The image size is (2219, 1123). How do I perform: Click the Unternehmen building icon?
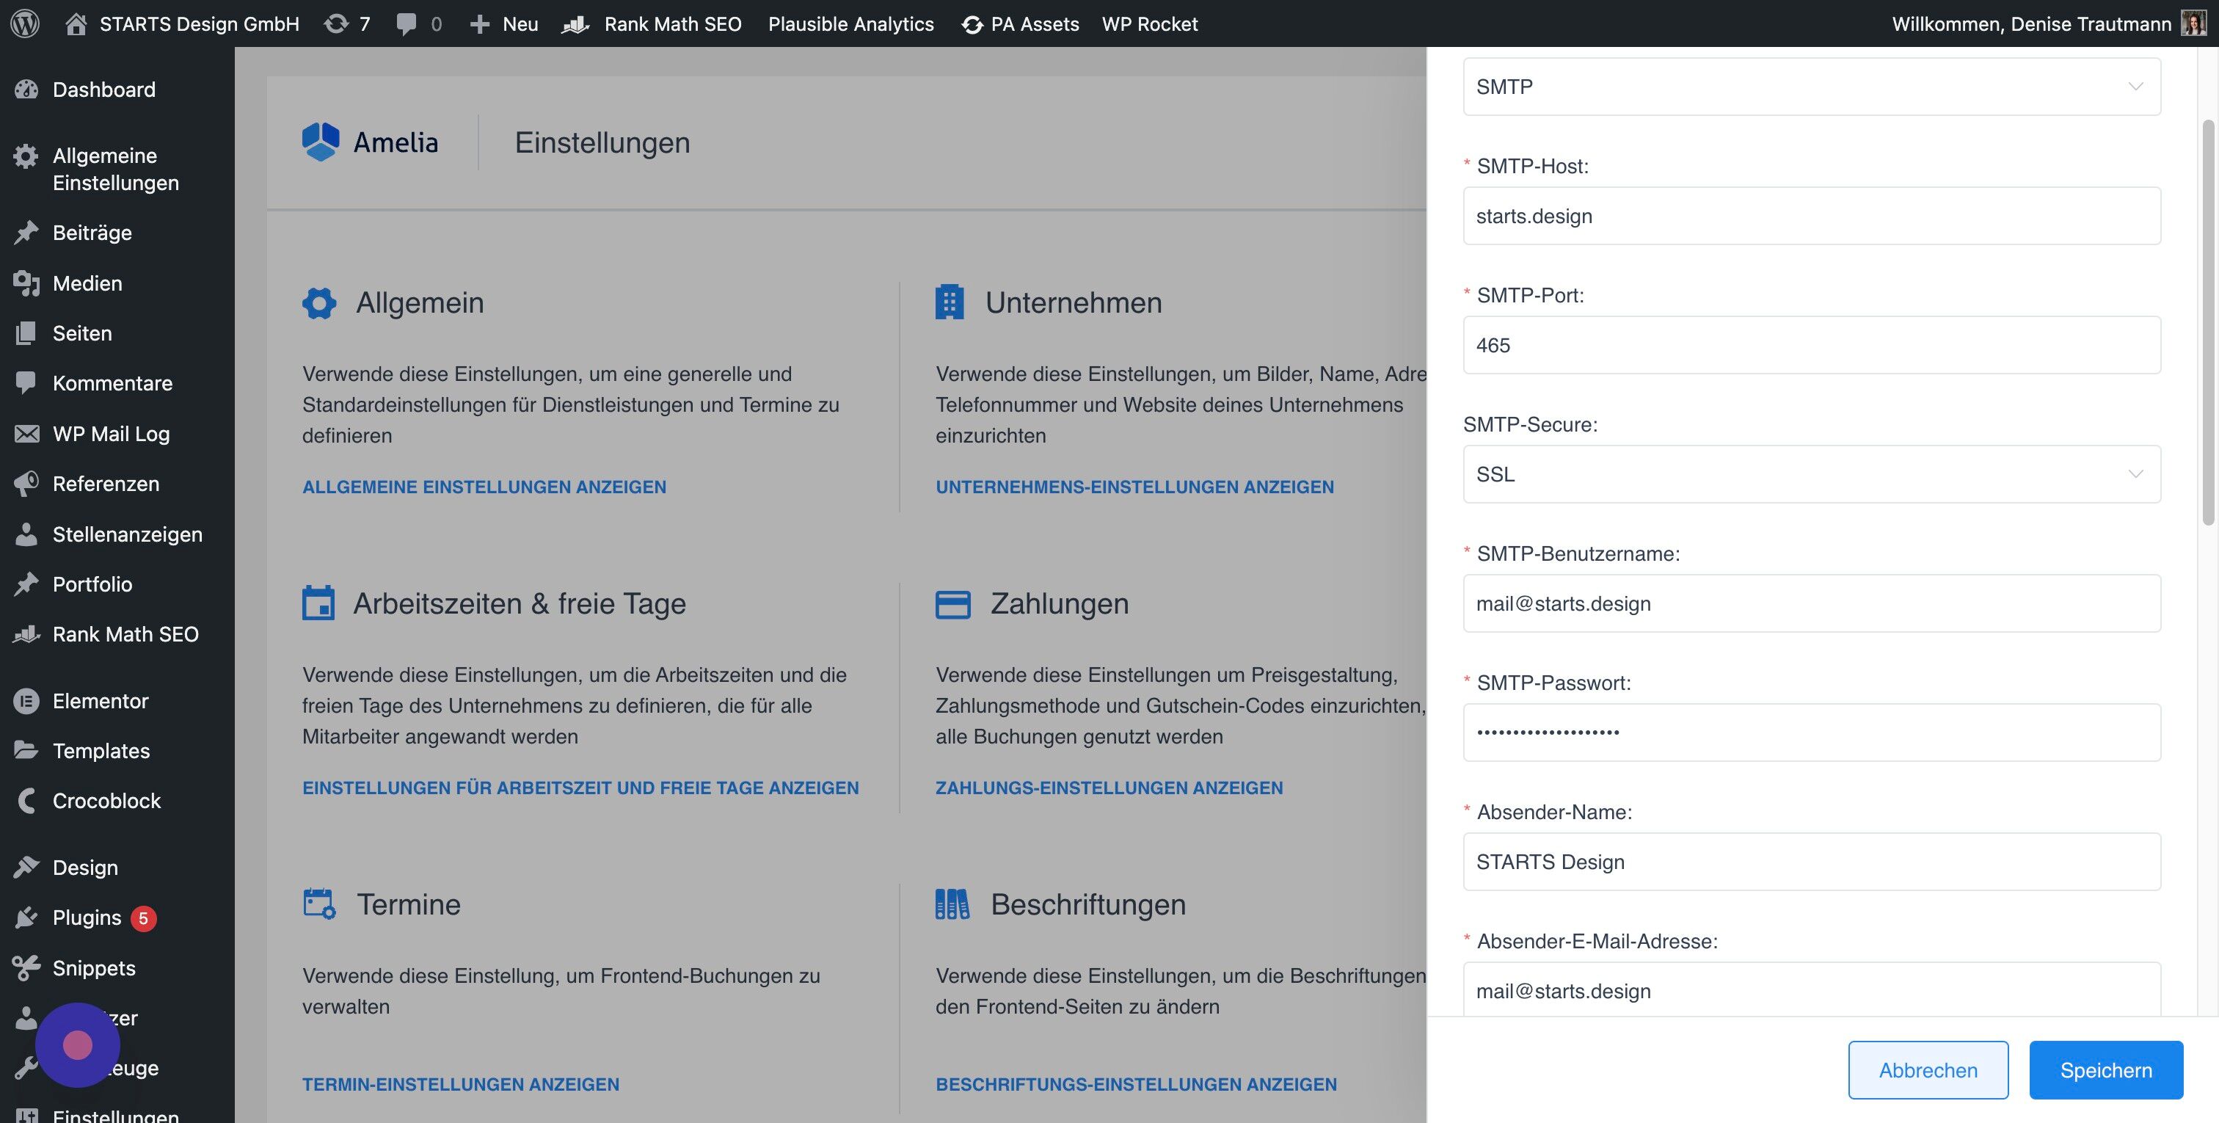coord(950,302)
